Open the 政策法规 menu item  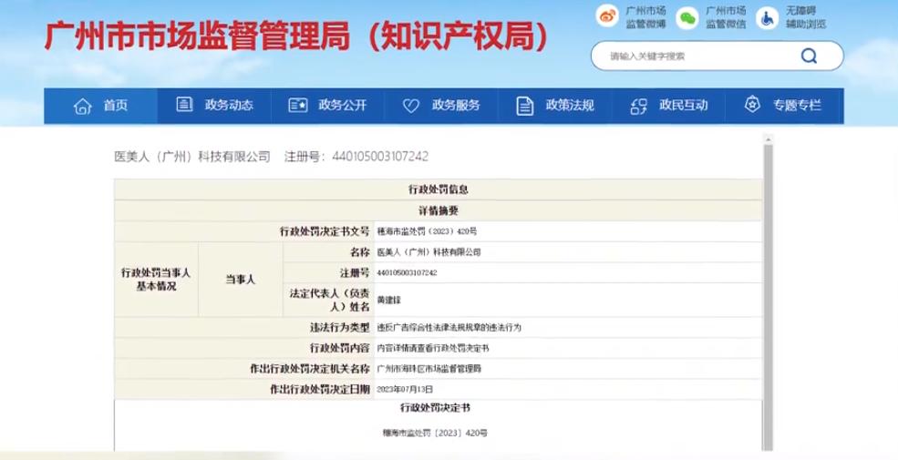[x=555, y=106]
